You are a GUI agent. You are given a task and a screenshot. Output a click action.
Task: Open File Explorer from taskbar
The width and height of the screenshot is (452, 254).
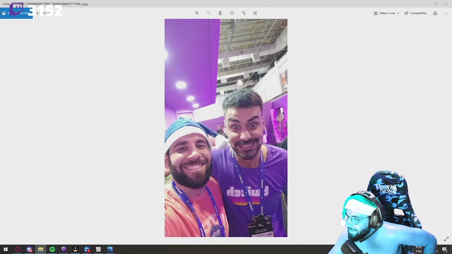click(41, 249)
